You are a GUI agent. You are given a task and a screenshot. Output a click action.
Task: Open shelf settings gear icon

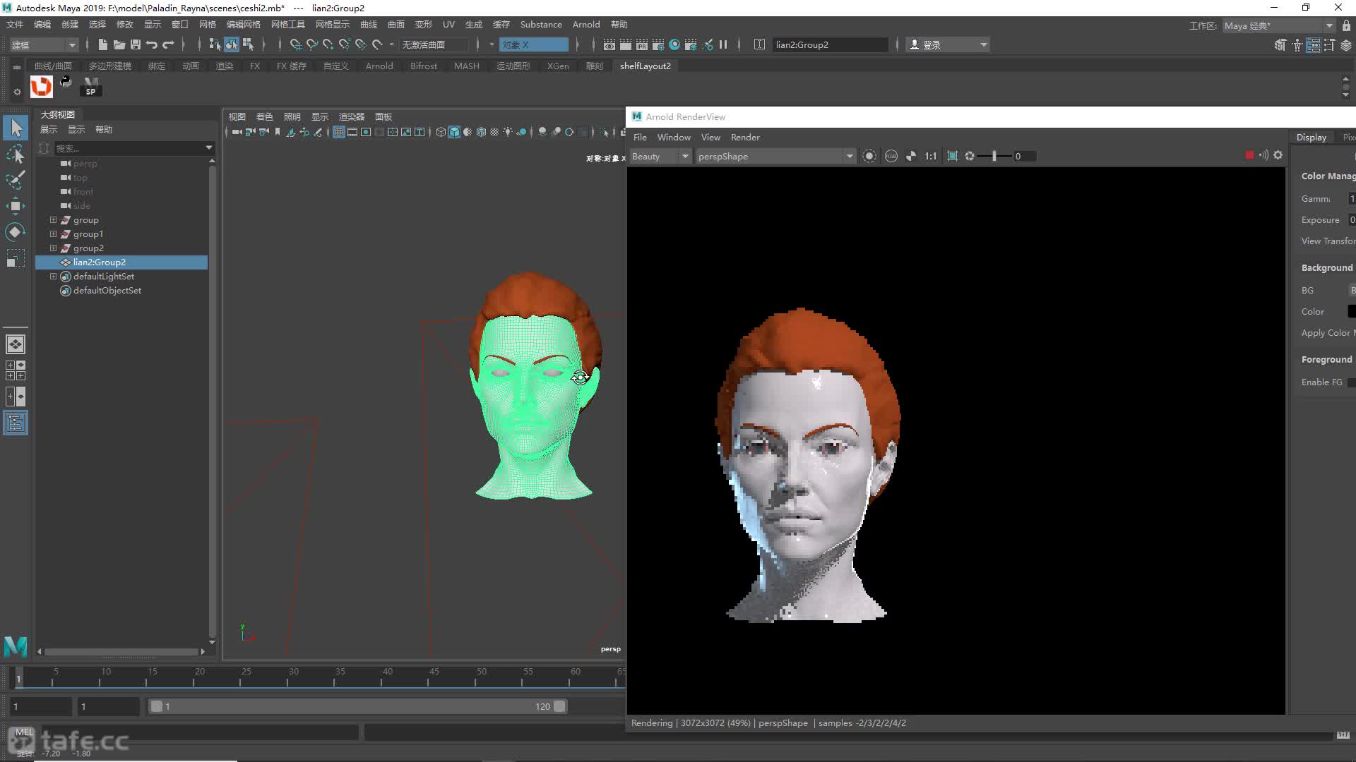17,92
